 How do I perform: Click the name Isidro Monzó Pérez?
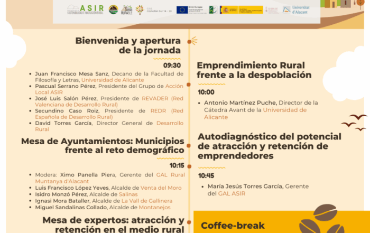(61, 194)
